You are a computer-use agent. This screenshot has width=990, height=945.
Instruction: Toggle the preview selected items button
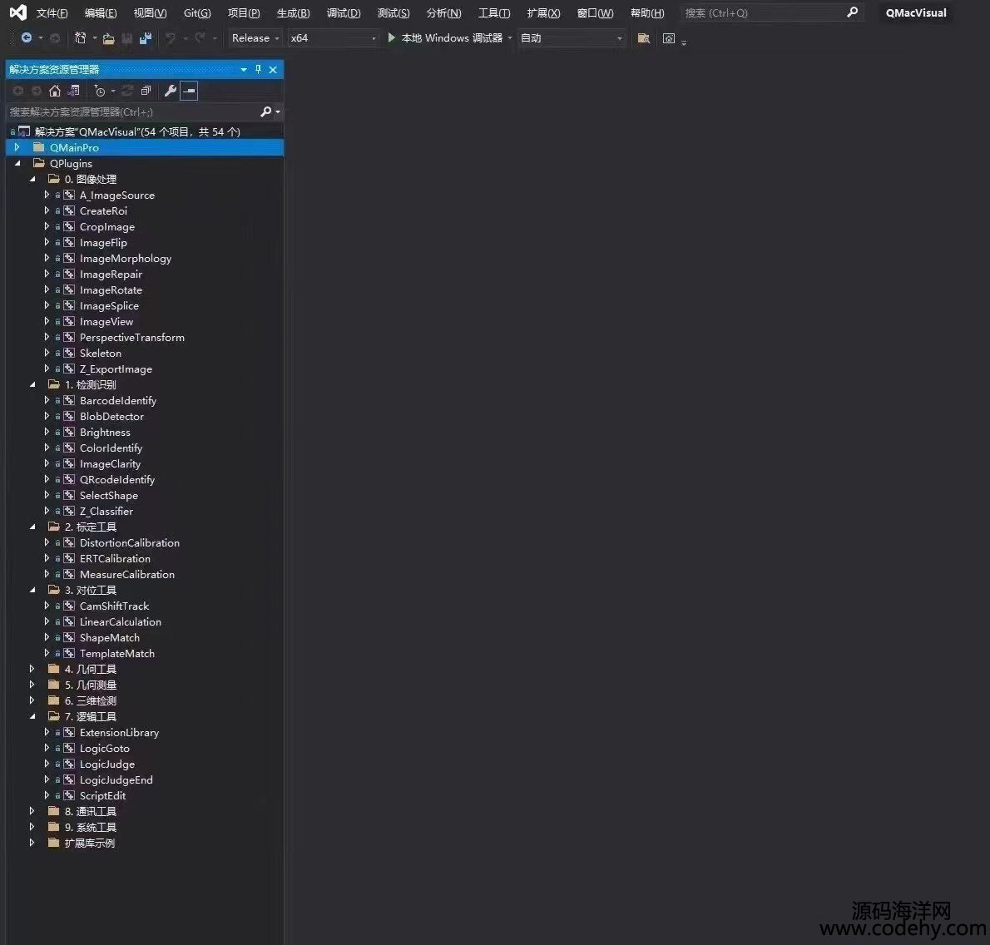[x=189, y=91]
